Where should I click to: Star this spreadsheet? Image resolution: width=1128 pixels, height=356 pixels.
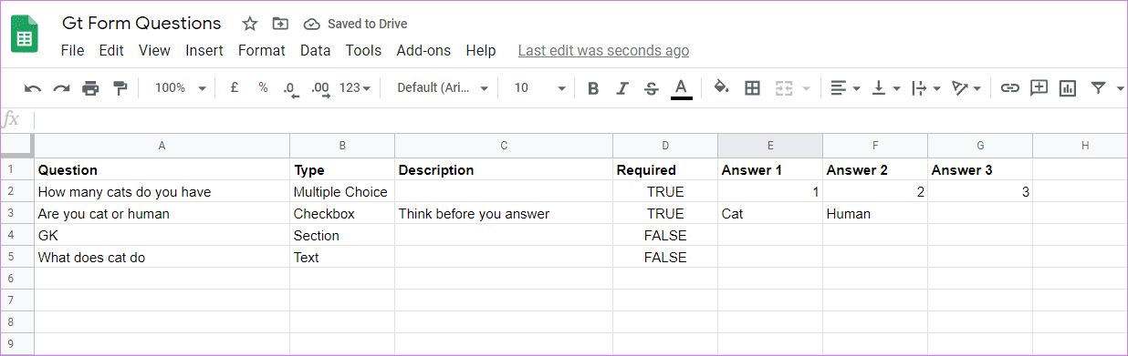pos(249,24)
